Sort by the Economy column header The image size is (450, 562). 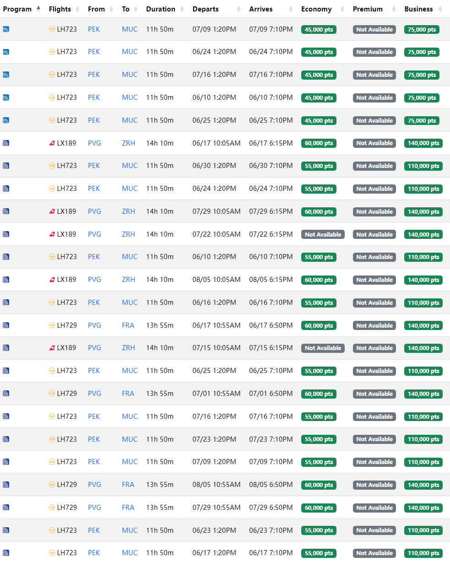click(x=316, y=9)
